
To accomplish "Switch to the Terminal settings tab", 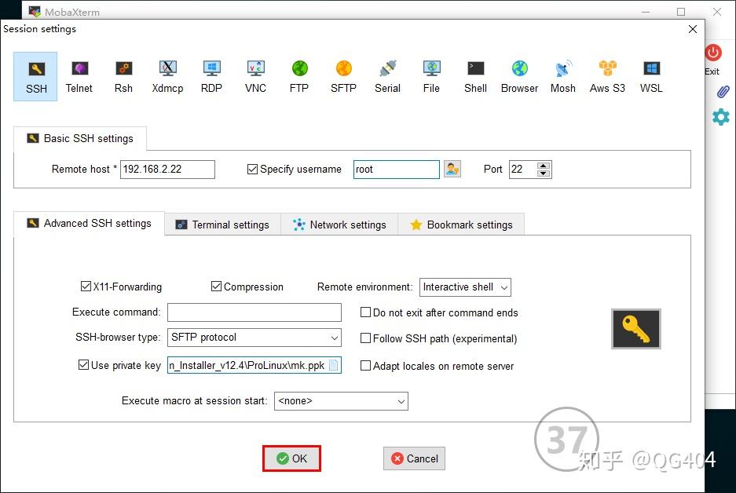I will click(222, 225).
